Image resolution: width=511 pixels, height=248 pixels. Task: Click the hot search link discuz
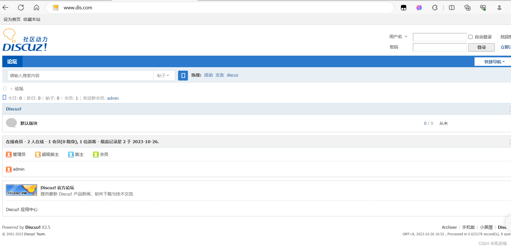click(233, 75)
